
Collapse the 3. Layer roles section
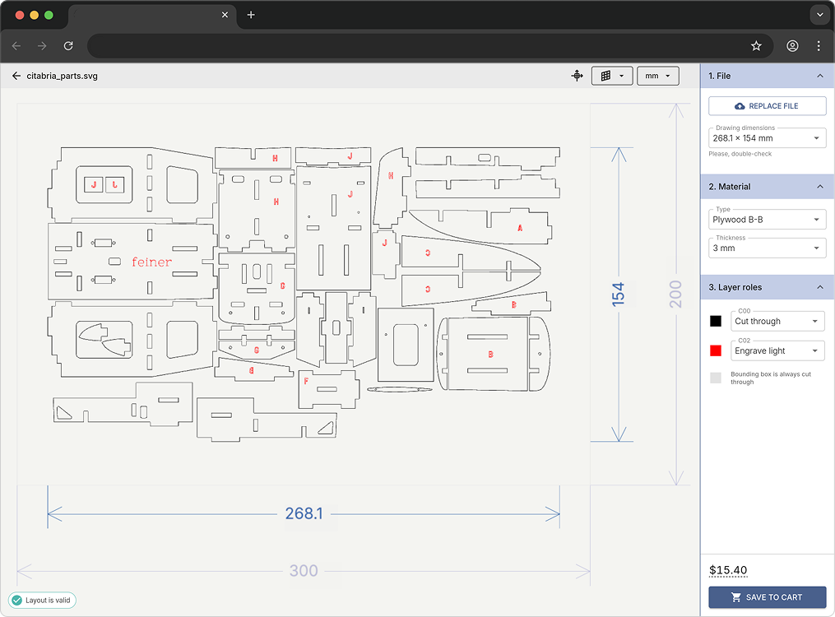coord(820,287)
